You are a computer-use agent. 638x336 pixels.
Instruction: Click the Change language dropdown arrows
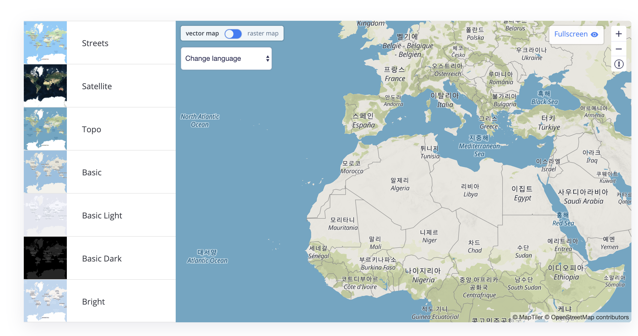coord(268,59)
